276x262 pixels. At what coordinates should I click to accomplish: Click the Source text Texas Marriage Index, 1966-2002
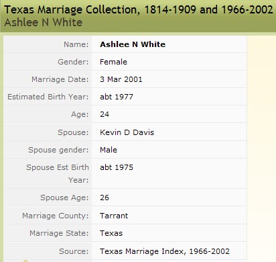165,251
